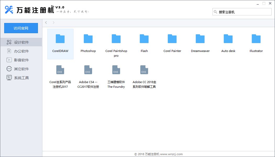Click the Photoshop folder name
The height and width of the screenshot is (157, 275).
pos(88,51)
